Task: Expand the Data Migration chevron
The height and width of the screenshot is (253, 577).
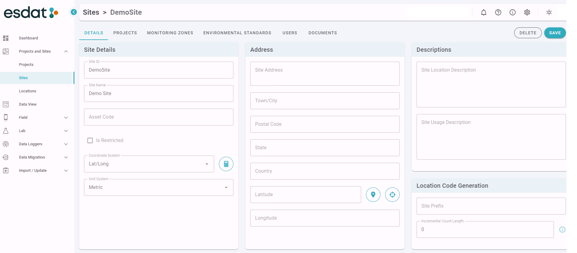Action: point(66,157)
